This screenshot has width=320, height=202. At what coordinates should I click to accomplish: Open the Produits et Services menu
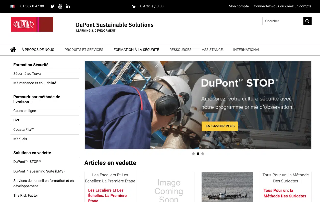(x=84, y=50)
